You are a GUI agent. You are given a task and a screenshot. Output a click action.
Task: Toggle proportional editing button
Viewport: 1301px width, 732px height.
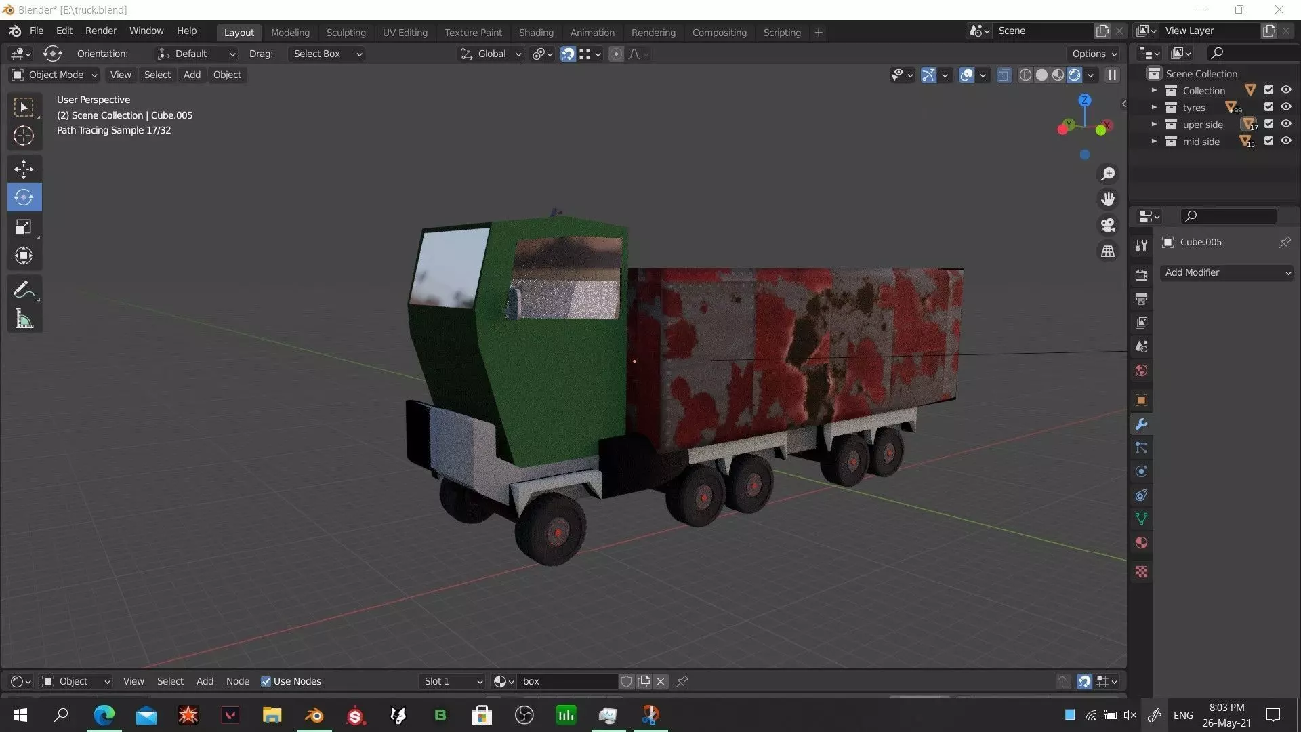coord(616,54)
